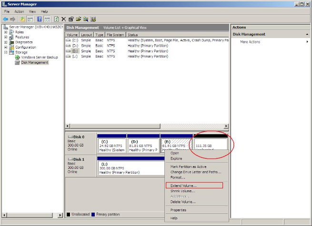Click the Server Manager root node icon
This screenshot has width=312, height=226.
coord(6,27)
